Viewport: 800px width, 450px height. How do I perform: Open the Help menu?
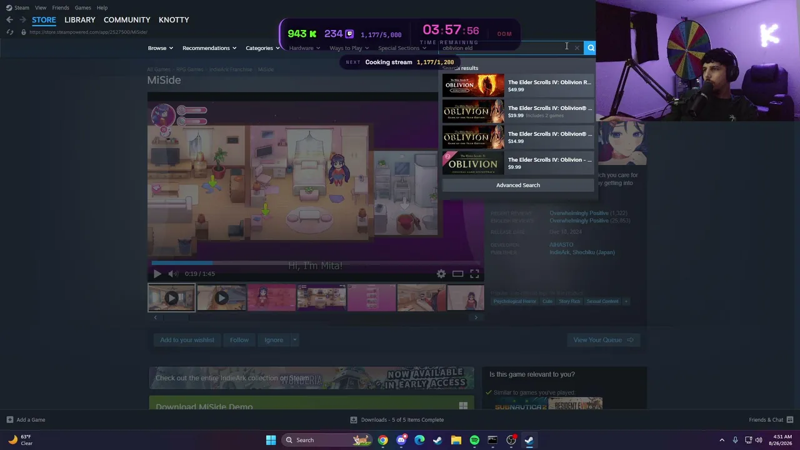(x=102, y=7)
